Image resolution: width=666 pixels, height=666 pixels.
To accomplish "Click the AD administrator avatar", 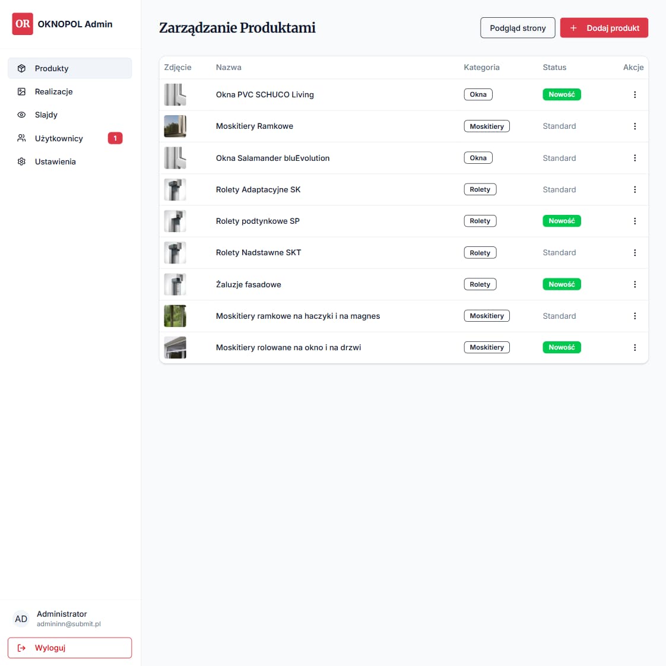I will [x=21, y=619].
